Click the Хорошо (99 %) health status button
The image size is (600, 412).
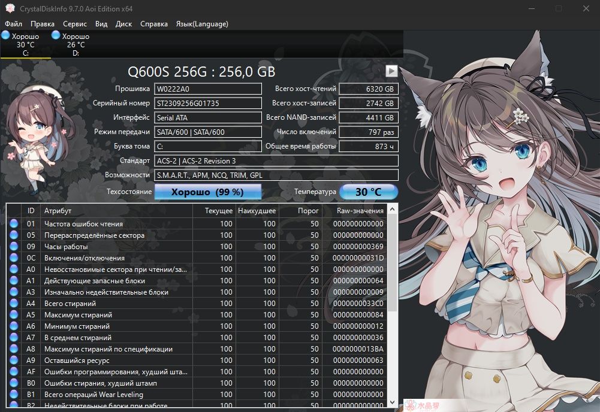[x=208, y=192]
